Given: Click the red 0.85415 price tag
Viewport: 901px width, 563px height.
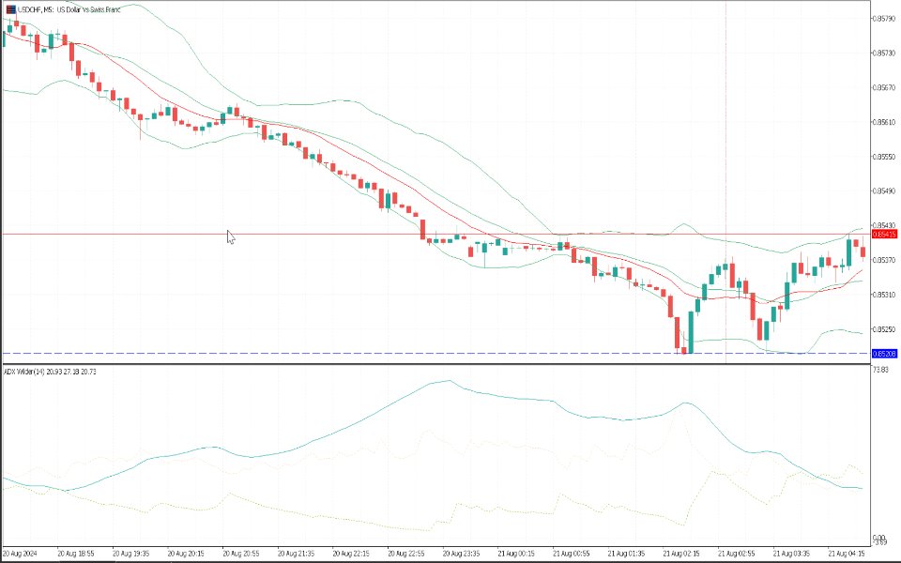Looking at the screenshot, I should pyautogui.click(x=884, y=235).
